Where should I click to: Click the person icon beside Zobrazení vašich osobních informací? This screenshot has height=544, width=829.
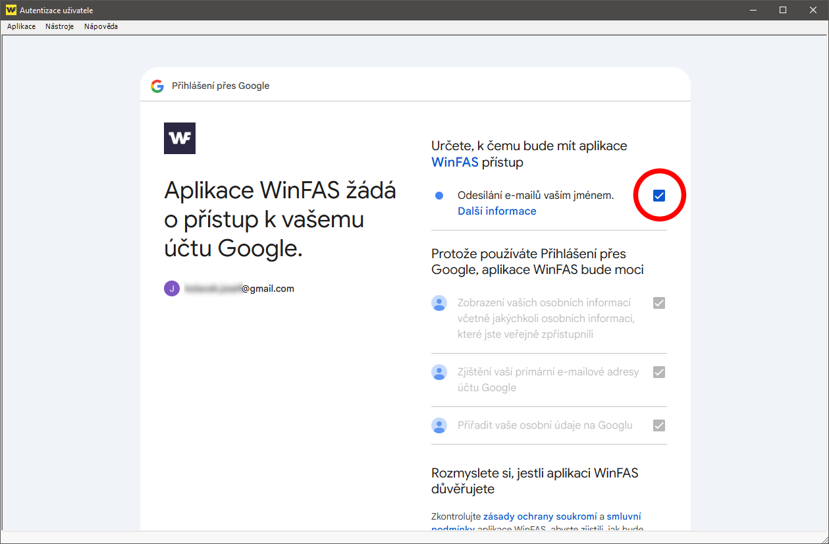(x=439, y=303)
